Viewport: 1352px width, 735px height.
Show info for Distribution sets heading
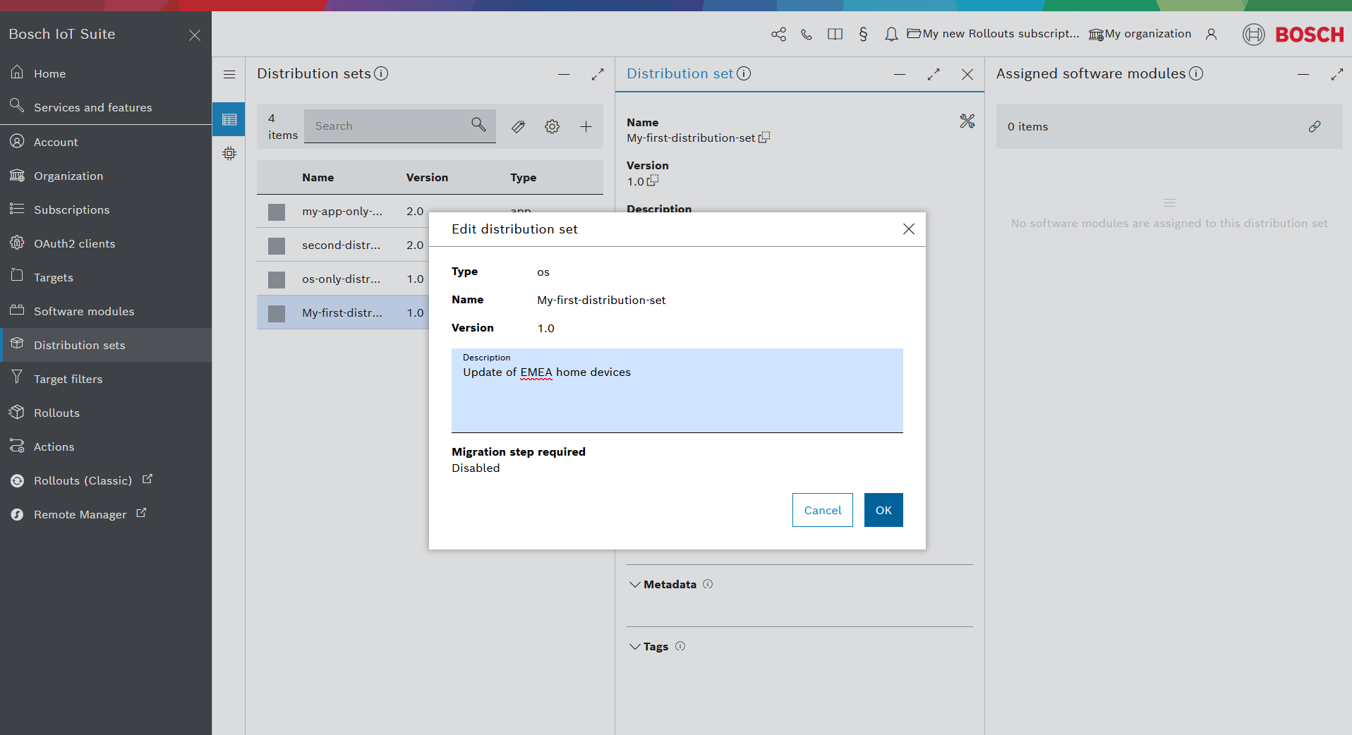pyautogui.click(x=381, y=73)
